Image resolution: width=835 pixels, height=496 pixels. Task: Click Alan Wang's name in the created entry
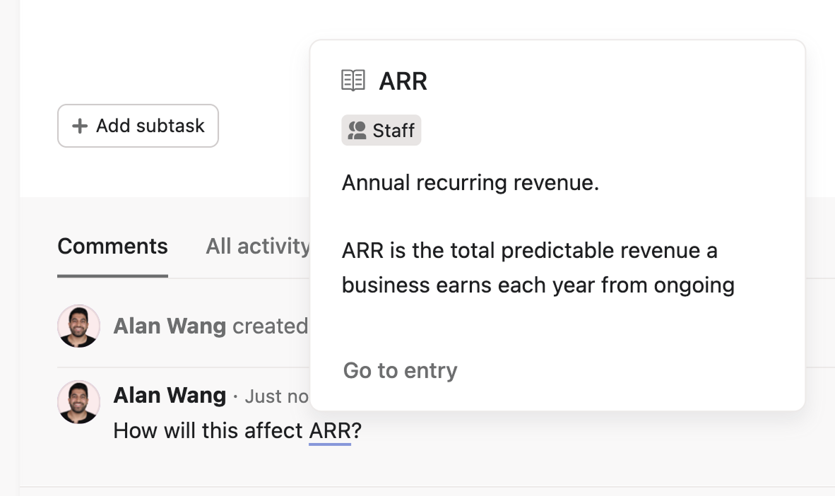click(x=170, y=326)
